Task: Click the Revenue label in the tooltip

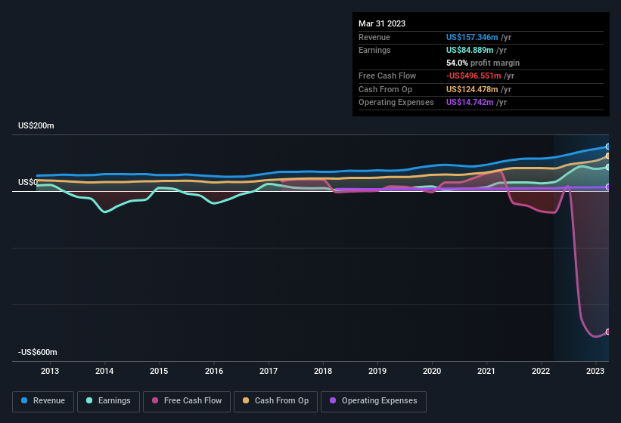Action: [374, 37]
